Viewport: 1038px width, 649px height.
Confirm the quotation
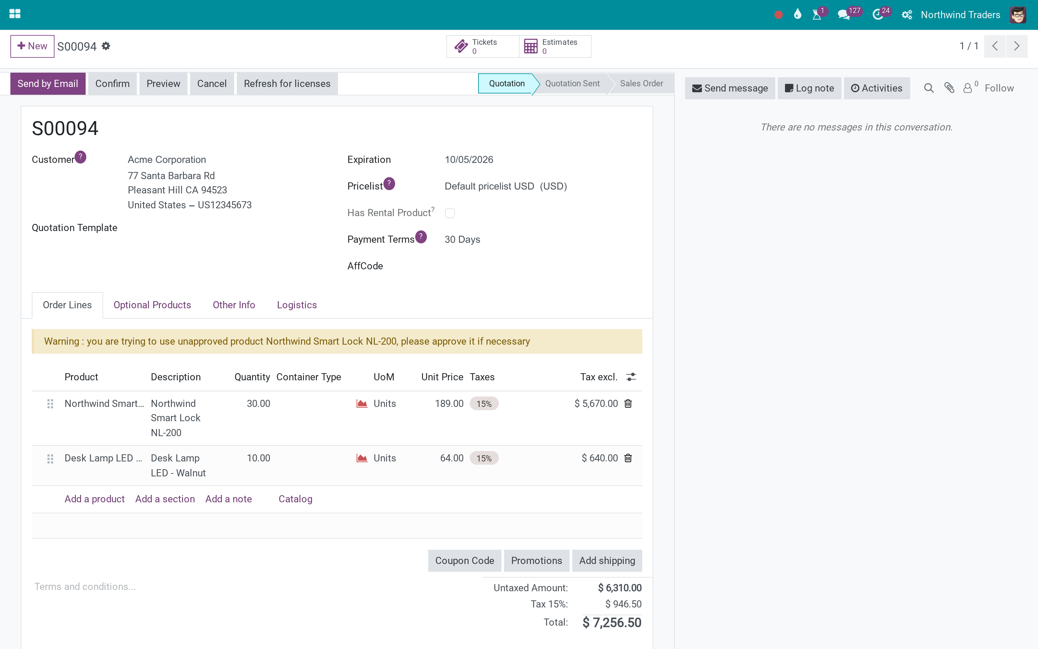coord(112,84)
